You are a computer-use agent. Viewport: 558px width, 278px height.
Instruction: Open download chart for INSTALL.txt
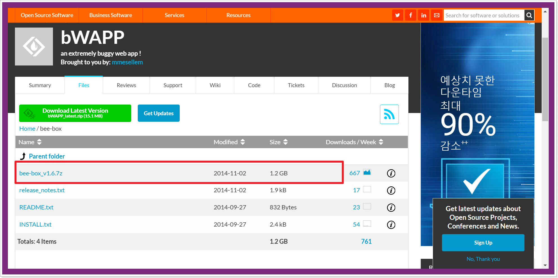tap(367, 223)
